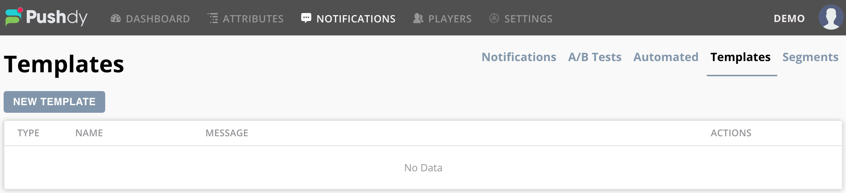The width and height of the screenshot is (846, 193).
Task: Click the Dashboard gauge icon
Action: tap(116, 18)
